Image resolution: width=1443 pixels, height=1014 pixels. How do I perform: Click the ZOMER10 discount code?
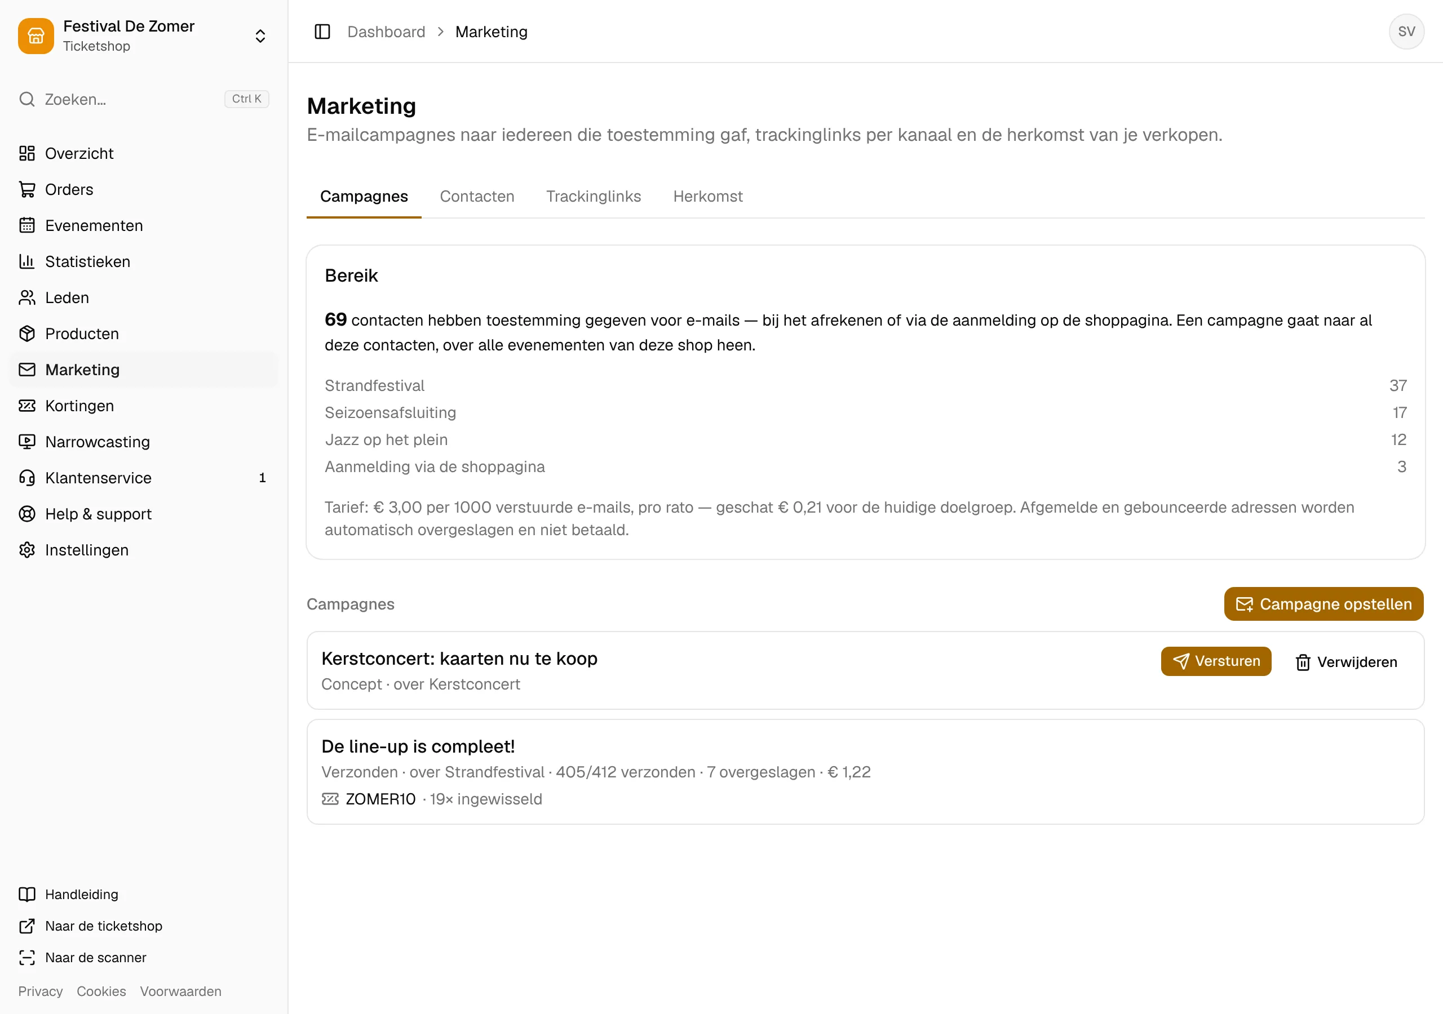tap(380, 799)
